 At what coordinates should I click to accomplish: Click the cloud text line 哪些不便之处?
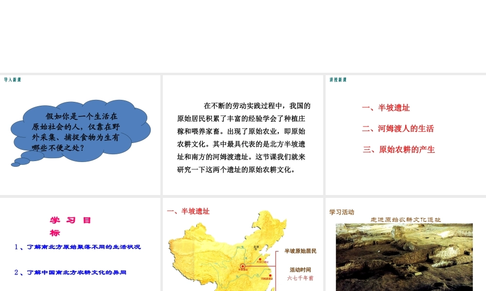pos(58,148)
